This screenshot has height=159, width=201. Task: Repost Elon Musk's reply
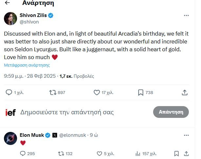[61, 153]
